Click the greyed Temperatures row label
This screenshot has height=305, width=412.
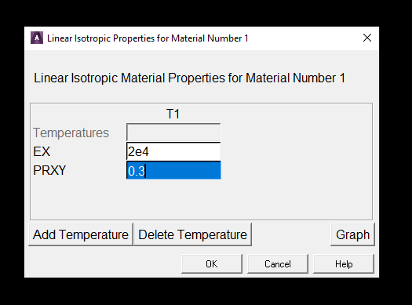pyautogui.click(x=71, y=133)
